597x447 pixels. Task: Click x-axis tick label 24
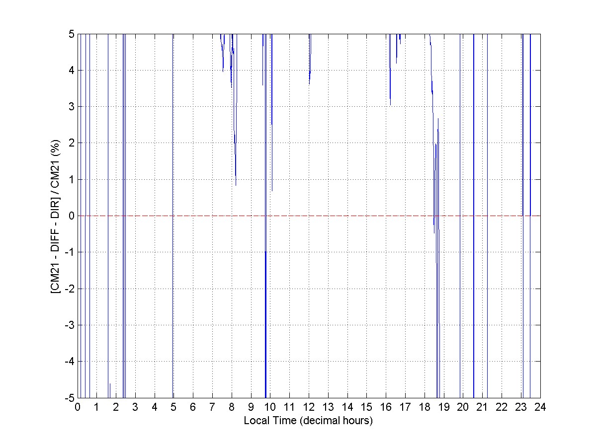coord(540,407)
